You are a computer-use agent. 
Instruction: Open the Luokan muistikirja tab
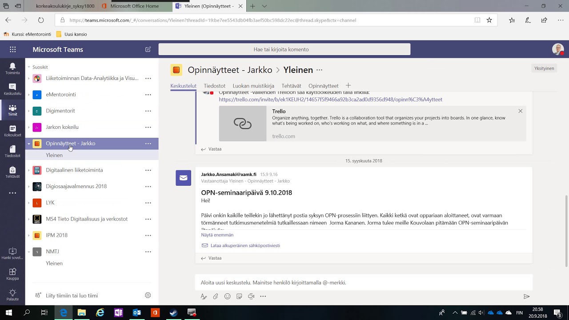tap(253, 86)
